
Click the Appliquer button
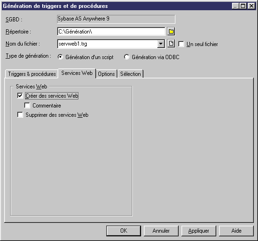199,231
